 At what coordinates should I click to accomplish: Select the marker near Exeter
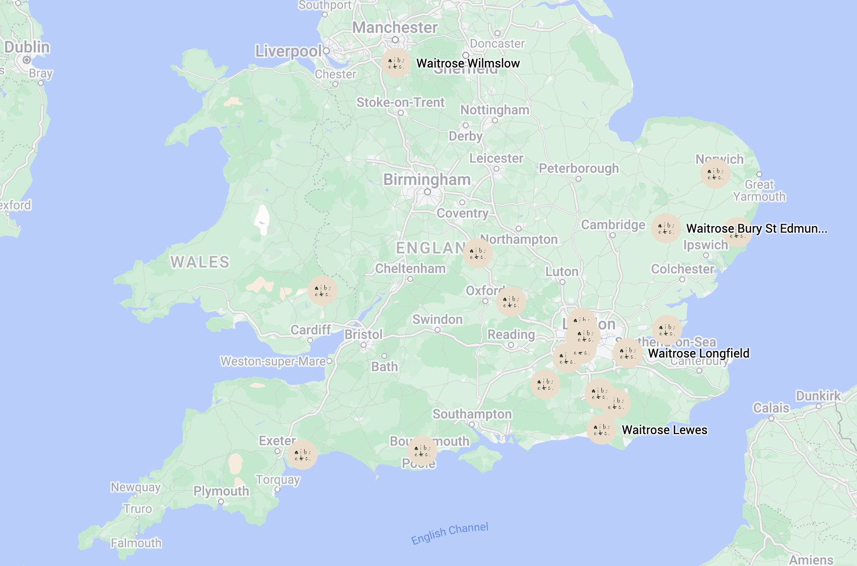pos(302,455)
